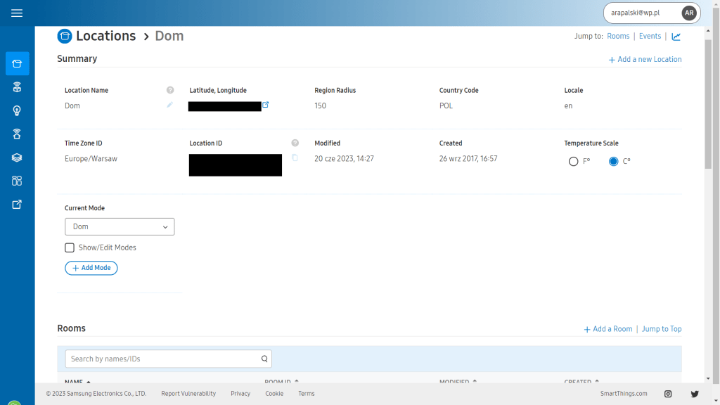Open the hamburger navigation menu
Viewport: 720px width, 405px height.
pos(17,13)
